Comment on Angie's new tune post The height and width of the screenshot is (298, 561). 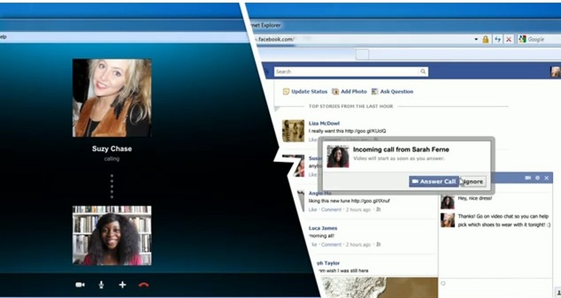pyautogui.click(x=331, y=210)
